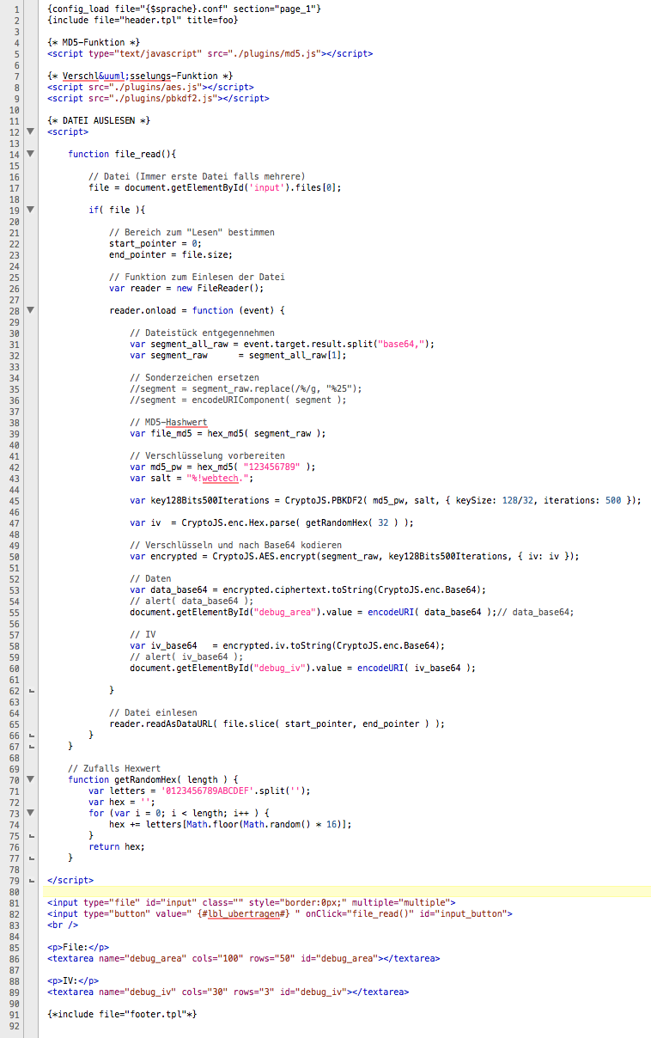
Task: Click 'new FileReader();' on line 26
Action: tap(221, 288)
